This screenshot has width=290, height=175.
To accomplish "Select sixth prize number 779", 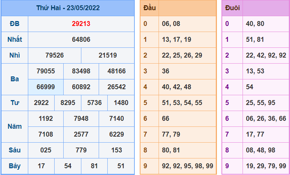I will [81, 150].
